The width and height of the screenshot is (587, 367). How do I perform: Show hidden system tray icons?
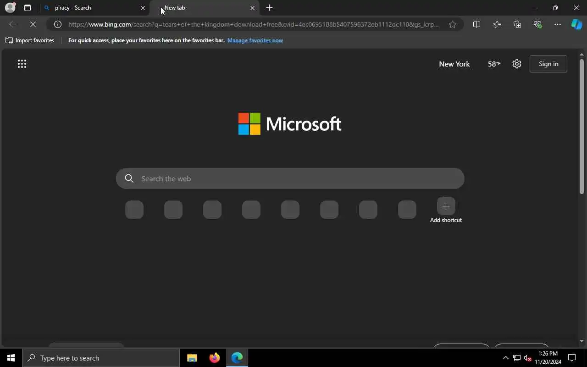click(x=506, y=358)
